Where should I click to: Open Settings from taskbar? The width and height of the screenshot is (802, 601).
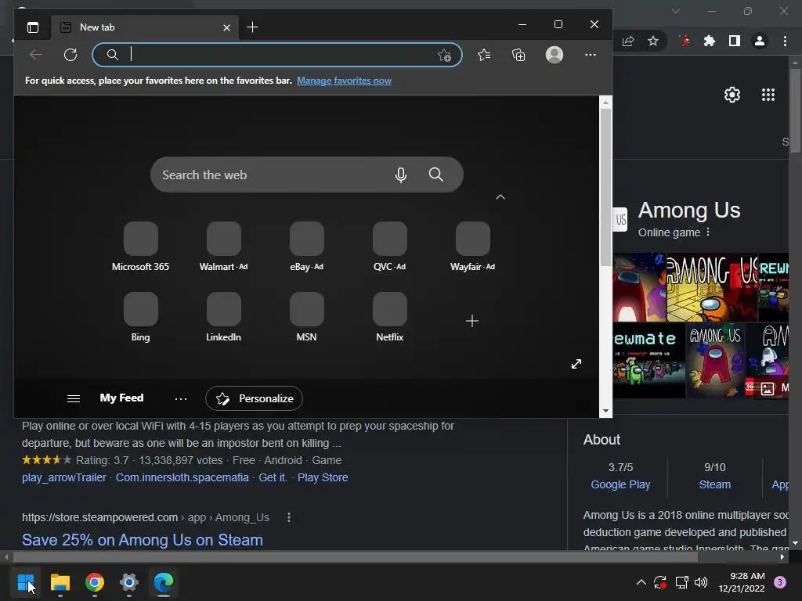coord(129,582)
